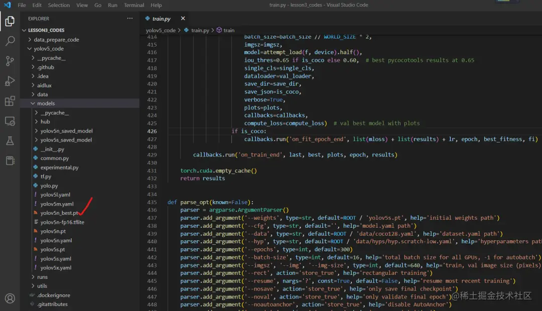Place cursor on 'return results' line

coord(203,178)
